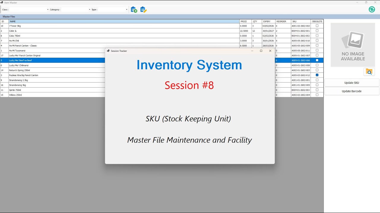Click price cell 22.5000
Screen dimensions: 380x213
[x=246, y=31]
